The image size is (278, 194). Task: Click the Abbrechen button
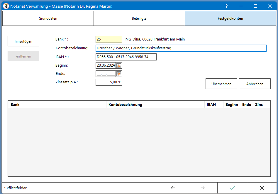pos(255,84)
